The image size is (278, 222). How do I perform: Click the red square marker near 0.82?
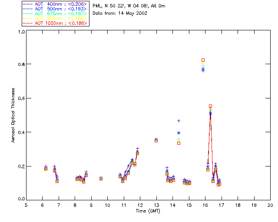point(203,60)
